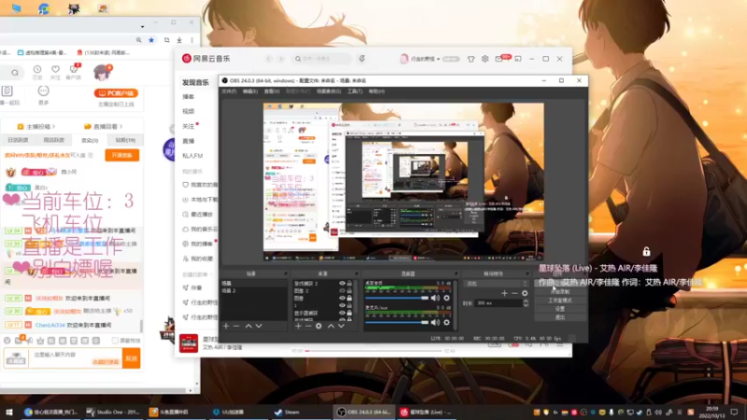Toggle visibility of 游戏捕获 2 source
The image size is (747, 420).
[342, 284]
